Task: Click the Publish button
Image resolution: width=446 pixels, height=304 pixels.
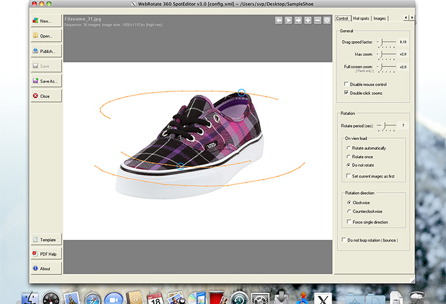Action: [46, 51]
